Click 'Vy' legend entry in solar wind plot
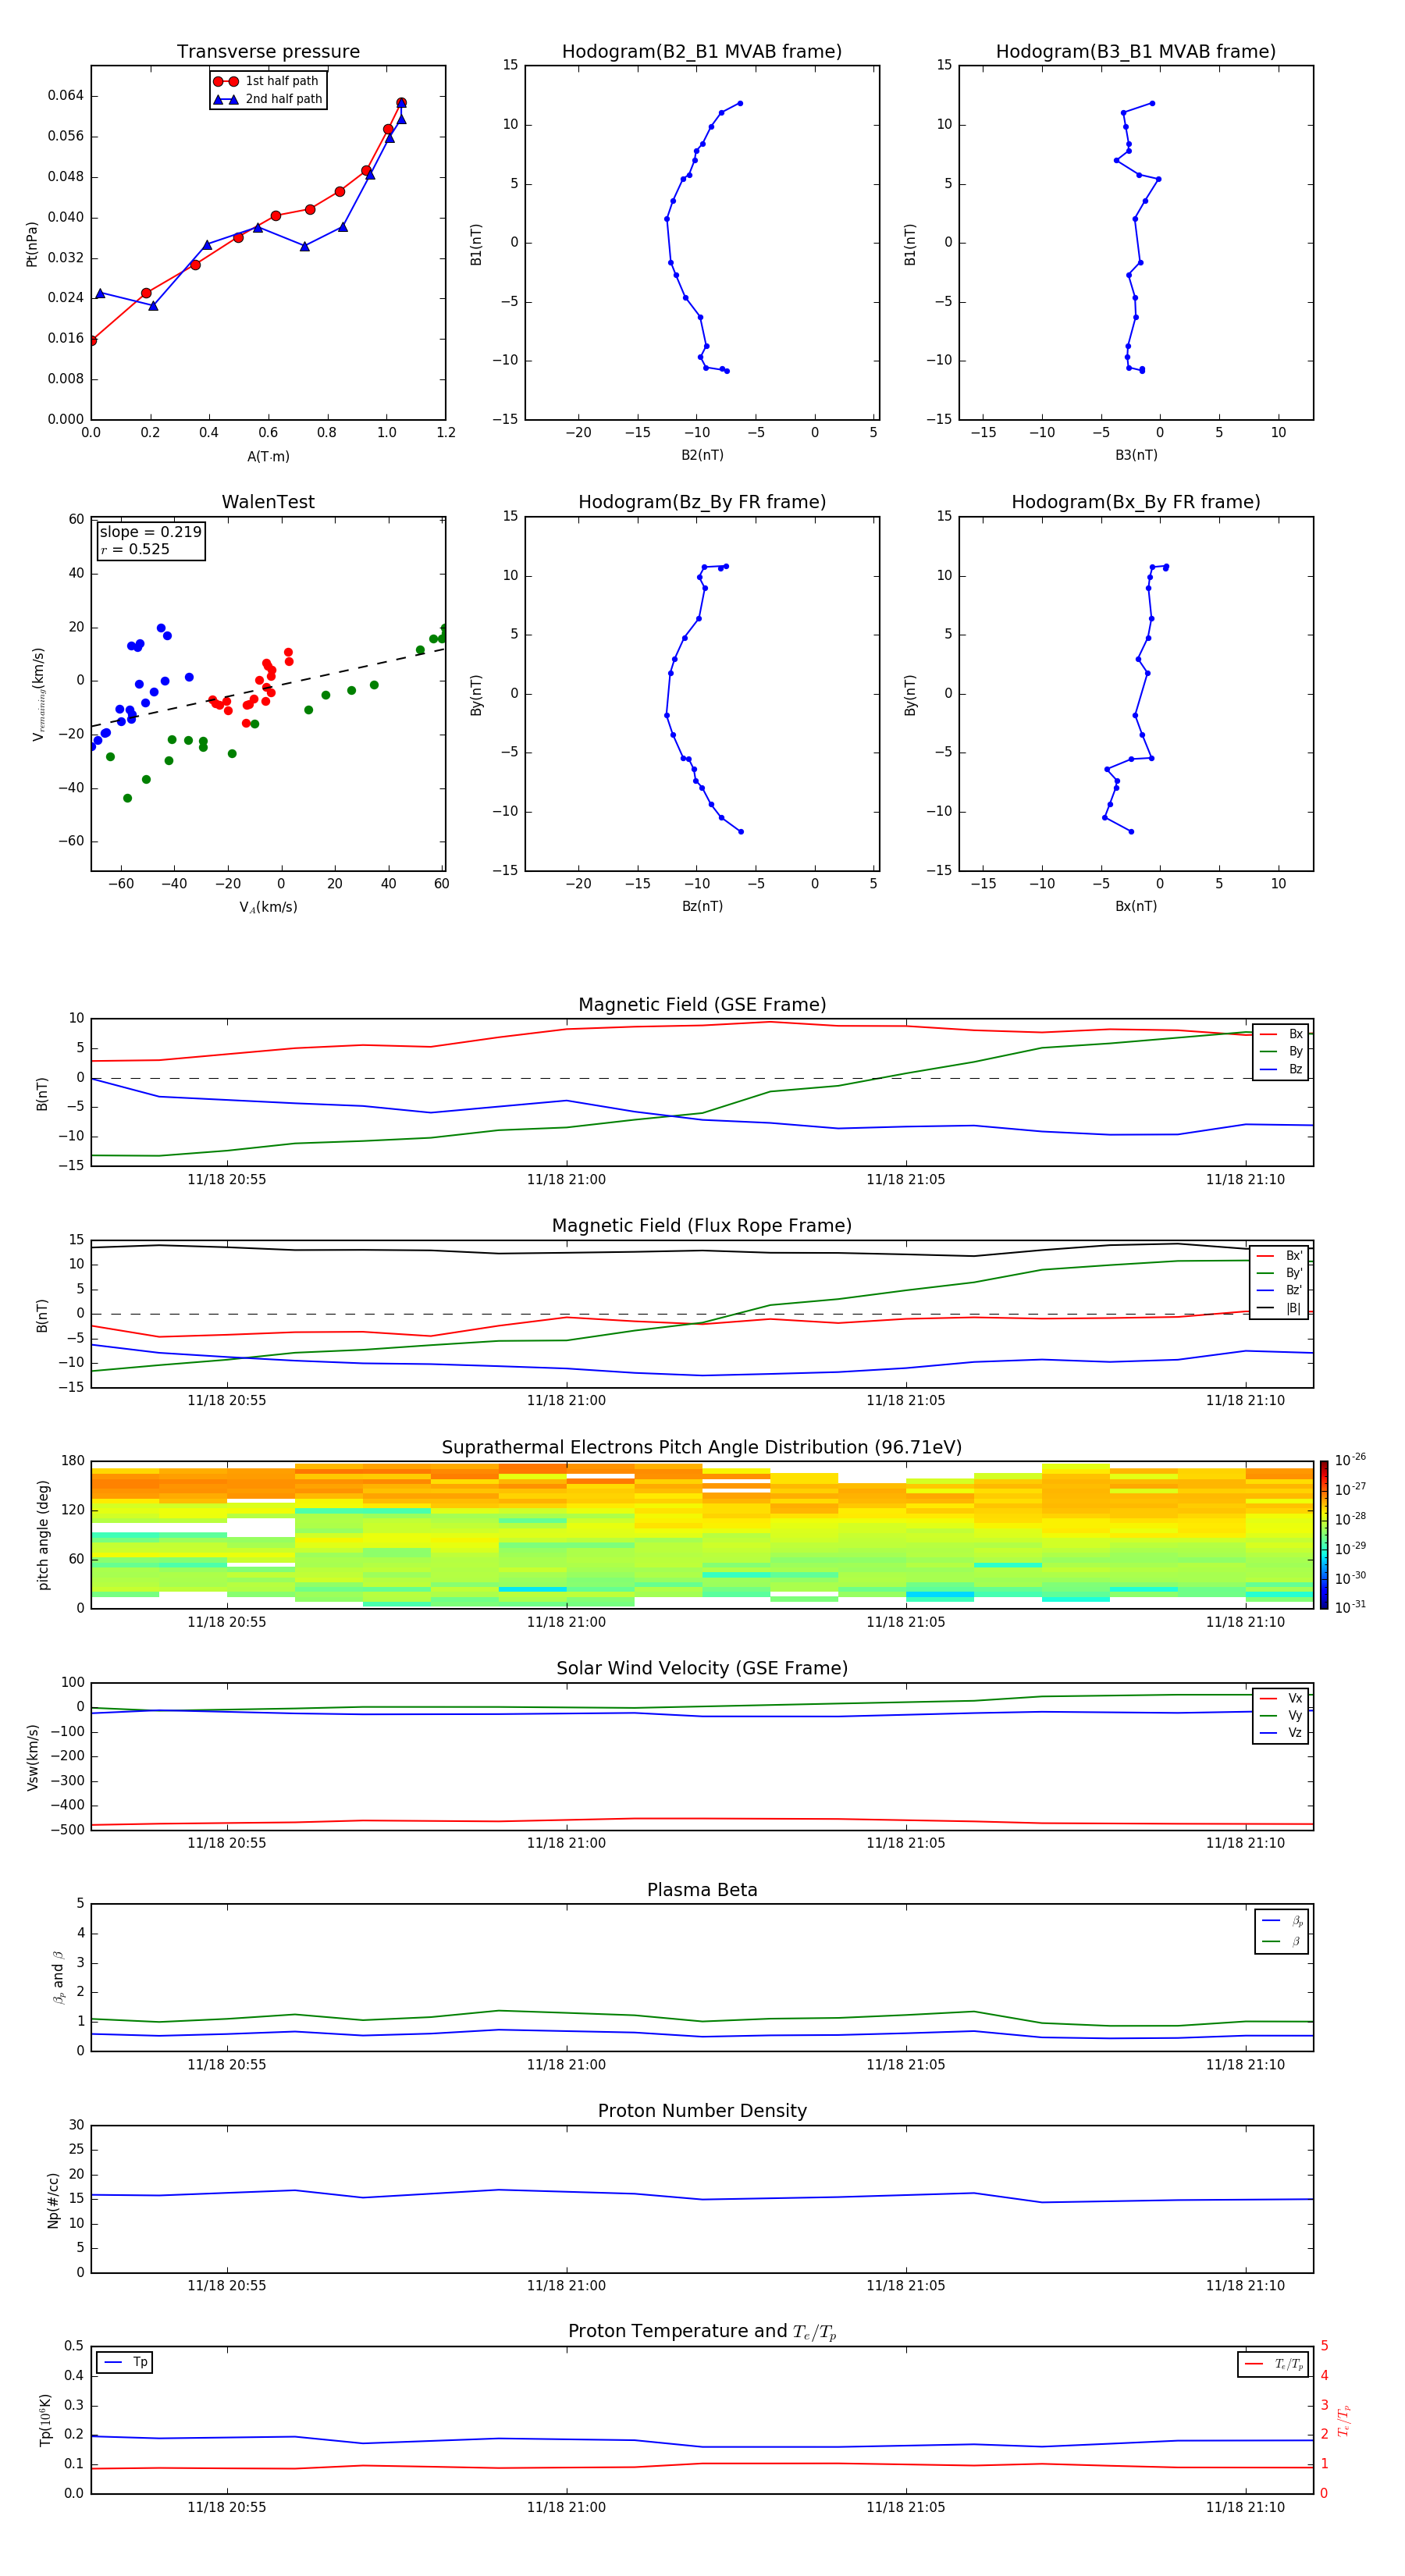The image size is (1405, 2576). 1281,1716
